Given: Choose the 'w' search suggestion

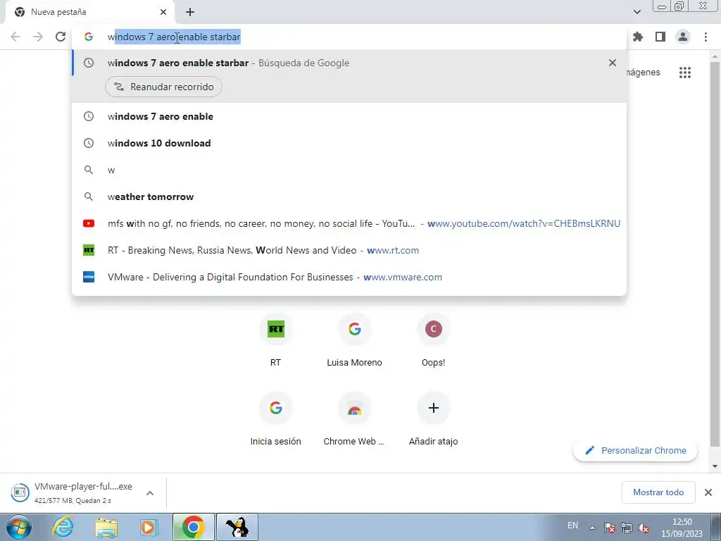Looking at the screenshot, I should click(349, 170).
